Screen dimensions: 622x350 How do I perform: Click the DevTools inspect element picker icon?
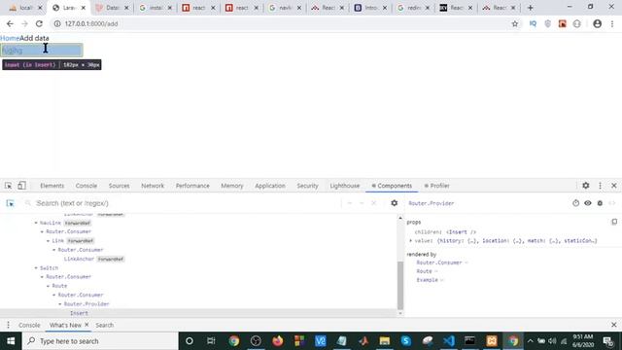pyautogui.click(x=8, y=186)
